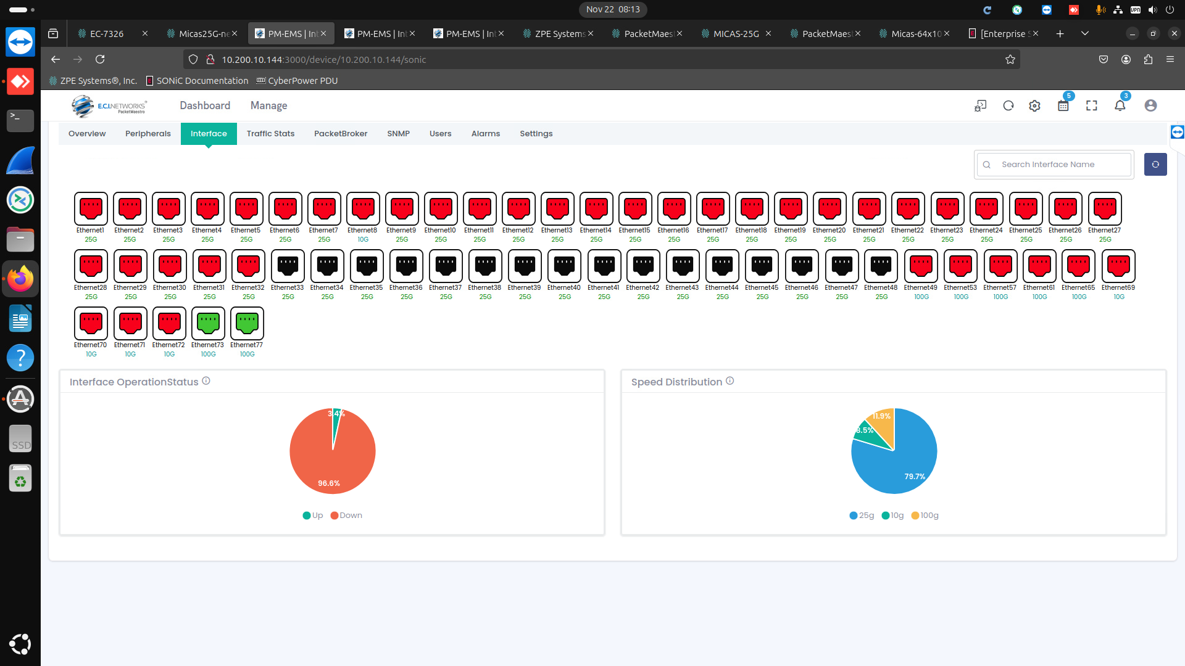1185x666 pixels.
Task: Select the green Ethernet73 port
Action: [x=208, y=323]
